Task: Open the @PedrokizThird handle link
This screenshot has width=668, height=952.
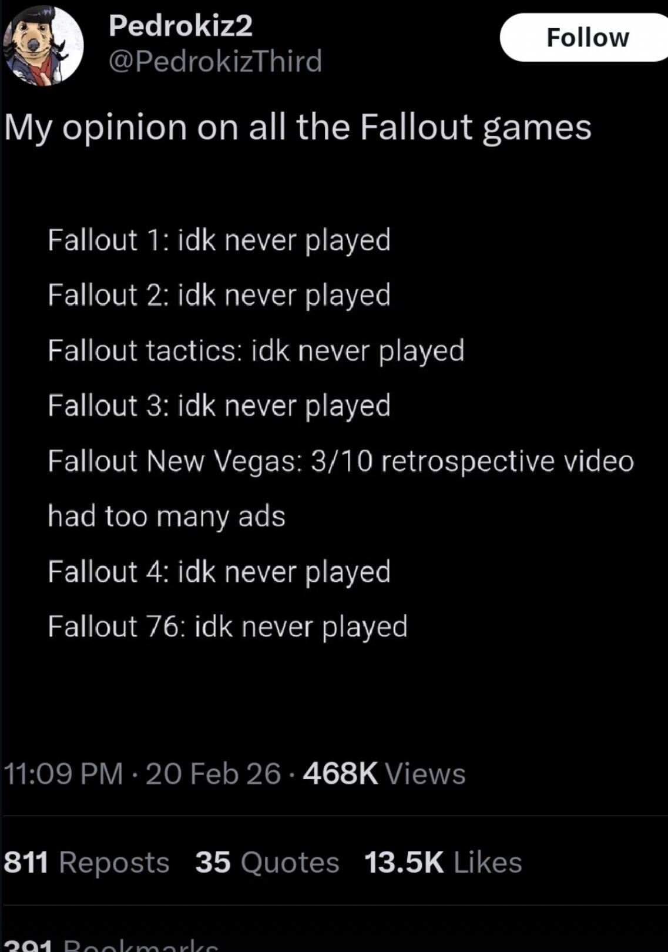Action: tap(215, 61)
